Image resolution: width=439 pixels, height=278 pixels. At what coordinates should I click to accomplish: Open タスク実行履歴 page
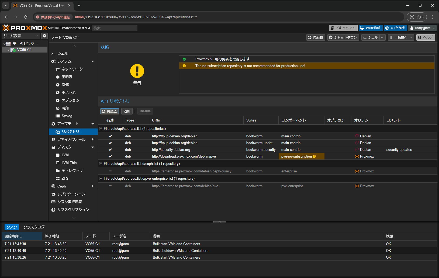click(70, 202)
